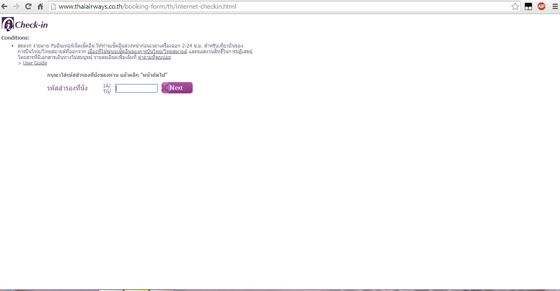Open the คำถามที่พบบ่อย FAQ link
This screenshot has height=291, width=560.
[x=155, y=57]
